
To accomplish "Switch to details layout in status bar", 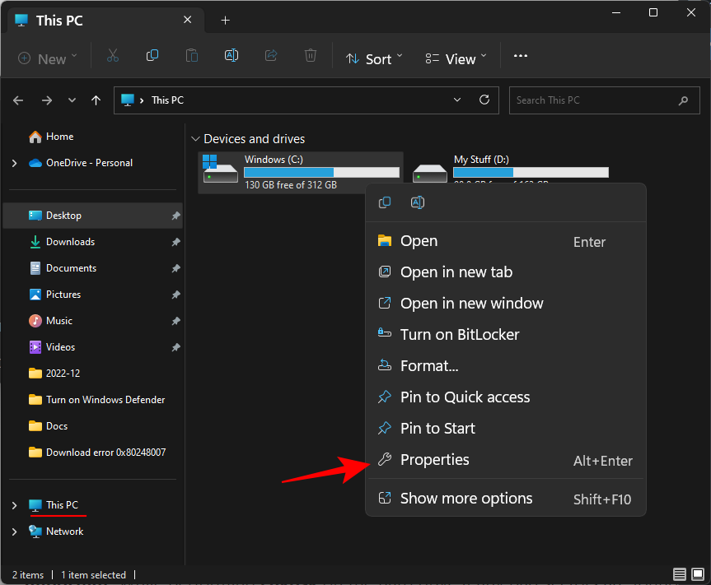I will point(679,574).
